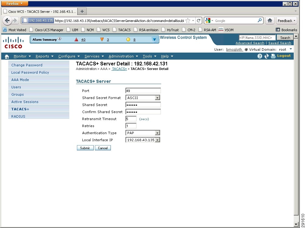Click the search magnifier in Google box
Viewport: 305px width, 228px height.
coord(260,20)
